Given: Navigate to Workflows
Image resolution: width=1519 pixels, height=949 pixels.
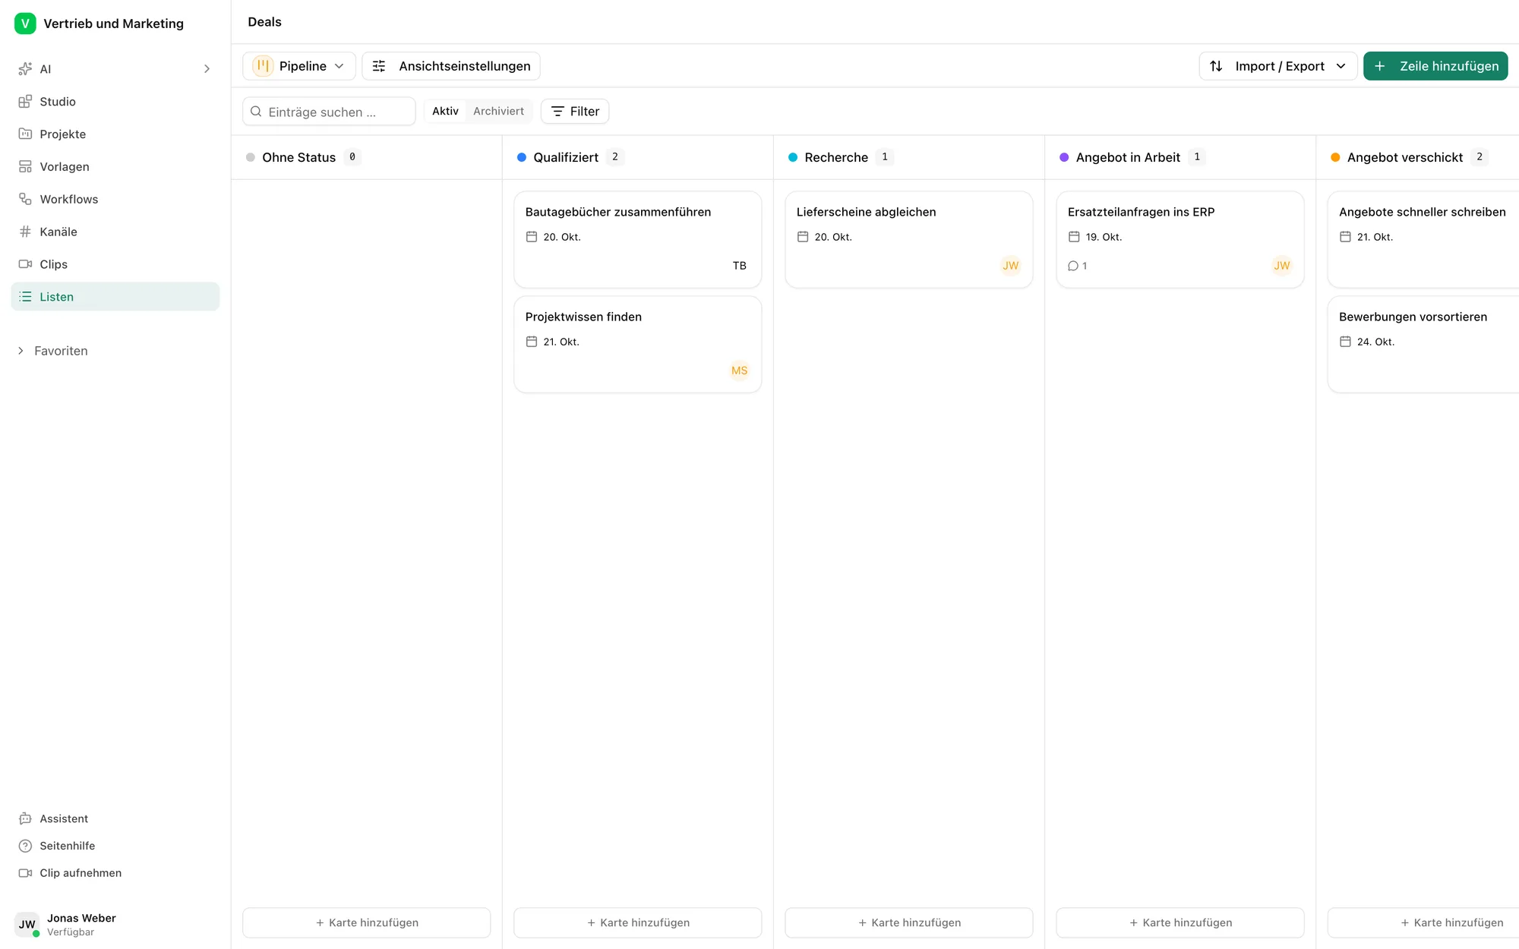Looking at the screenshot, I should click(115, 200).
